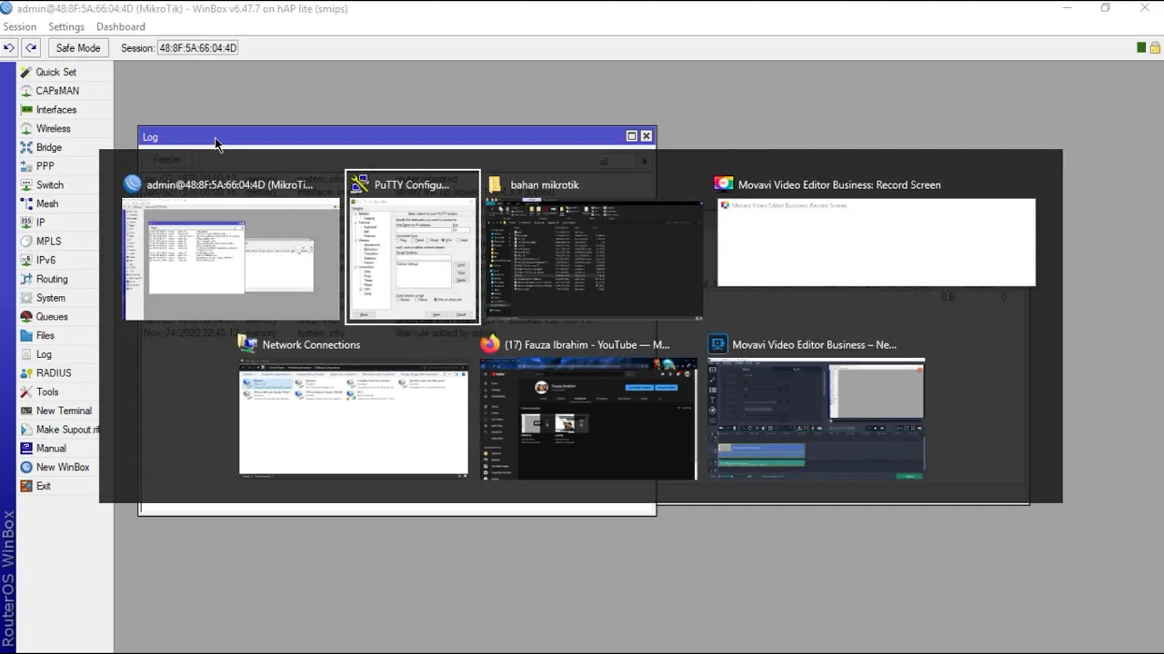Click the undo arrow toolbar button
The image size is (1164, 654).
point(9,48)
